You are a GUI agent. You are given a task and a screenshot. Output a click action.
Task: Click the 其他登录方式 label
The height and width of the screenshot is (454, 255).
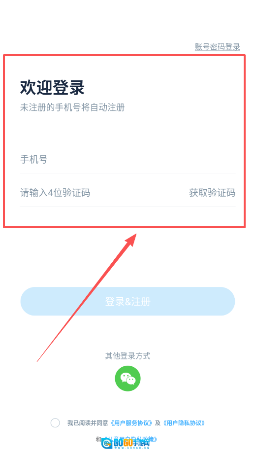coord(127,356)
